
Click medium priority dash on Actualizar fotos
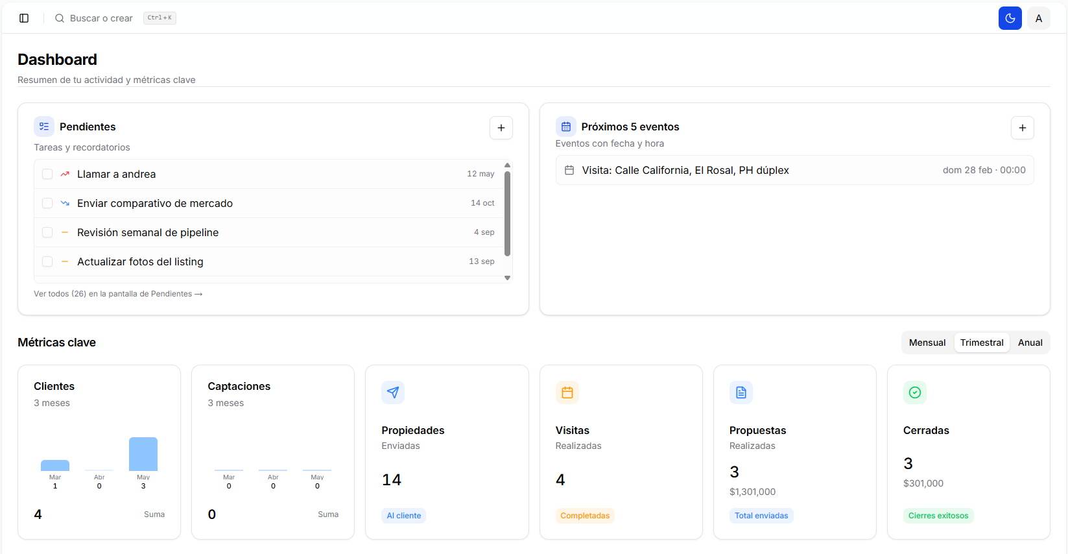pos(65,261)
